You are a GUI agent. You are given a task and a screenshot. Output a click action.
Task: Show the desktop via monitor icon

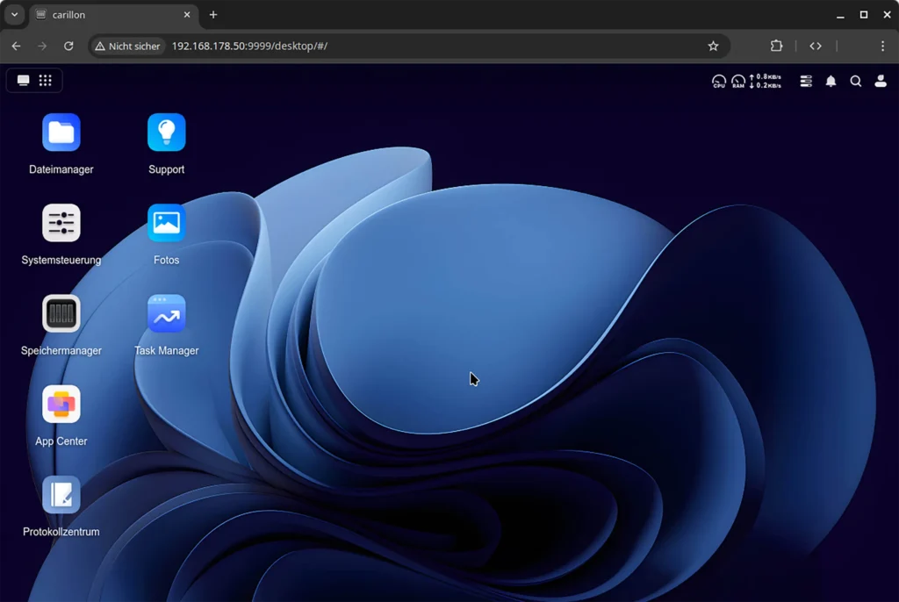(23, 80)
